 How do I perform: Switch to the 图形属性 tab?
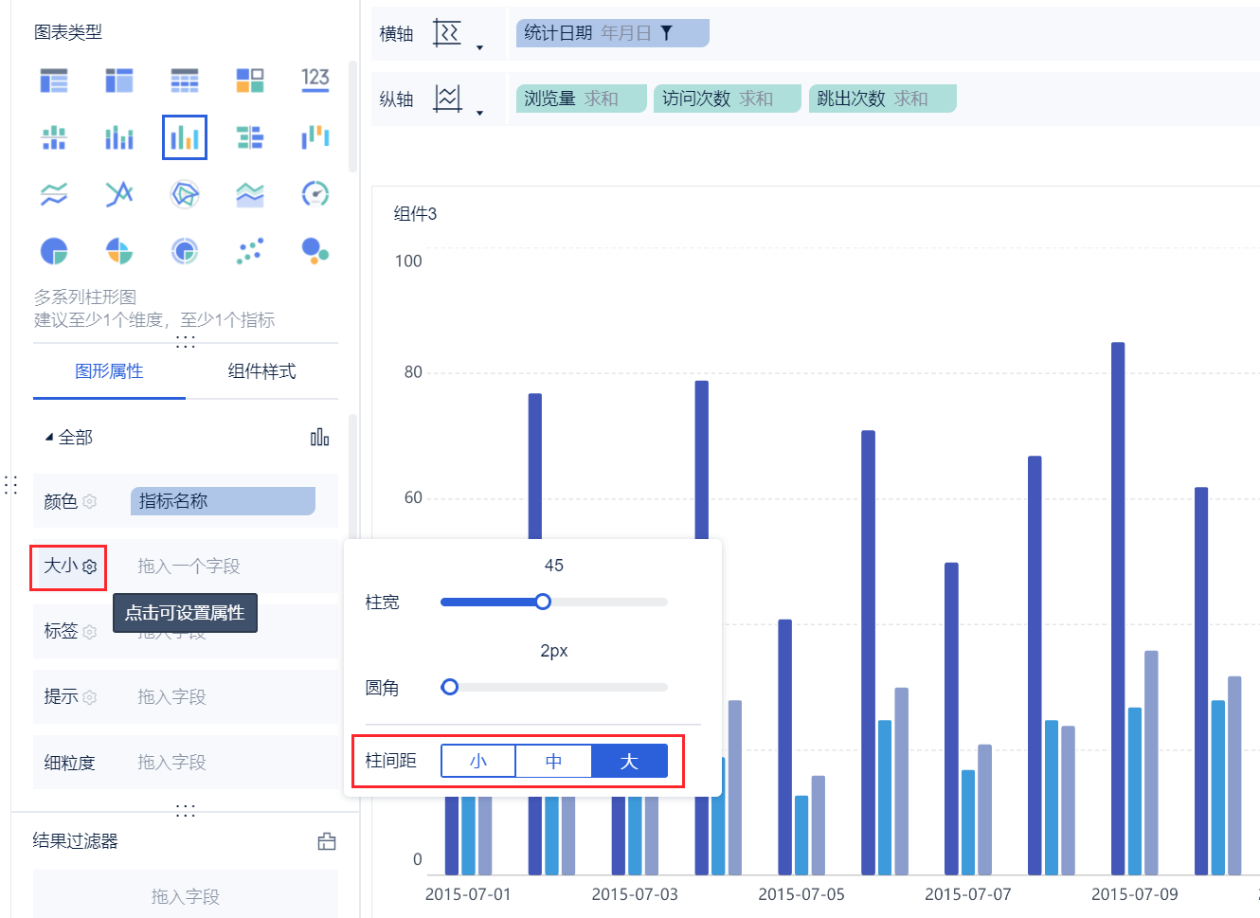pyautogui.click(x=109, y=371)
